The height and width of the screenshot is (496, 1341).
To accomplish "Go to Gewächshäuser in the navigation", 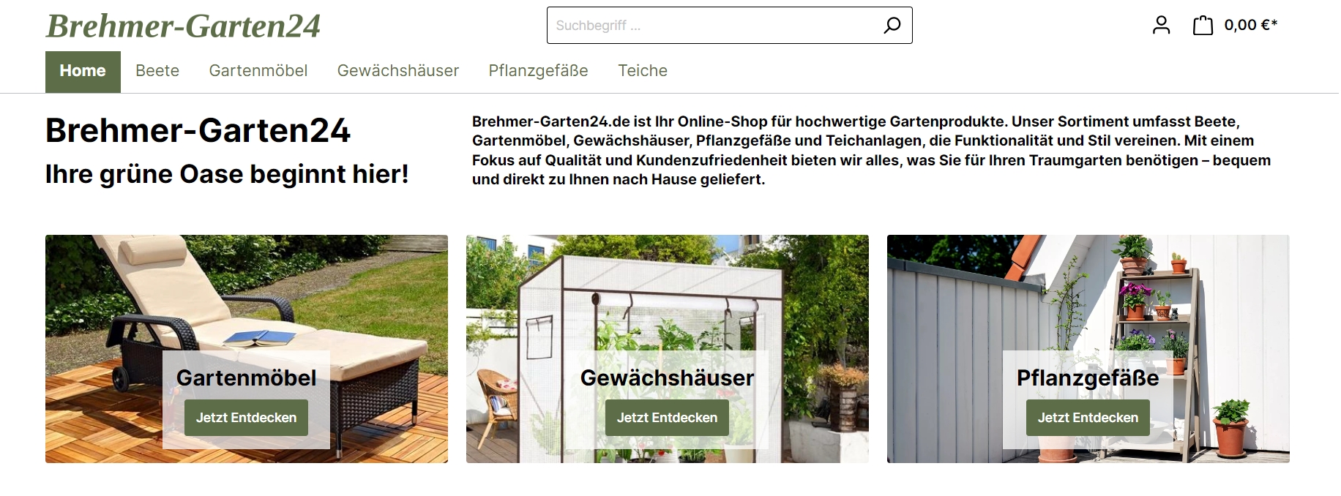I will pyautogui.click(x=398, y=71).
